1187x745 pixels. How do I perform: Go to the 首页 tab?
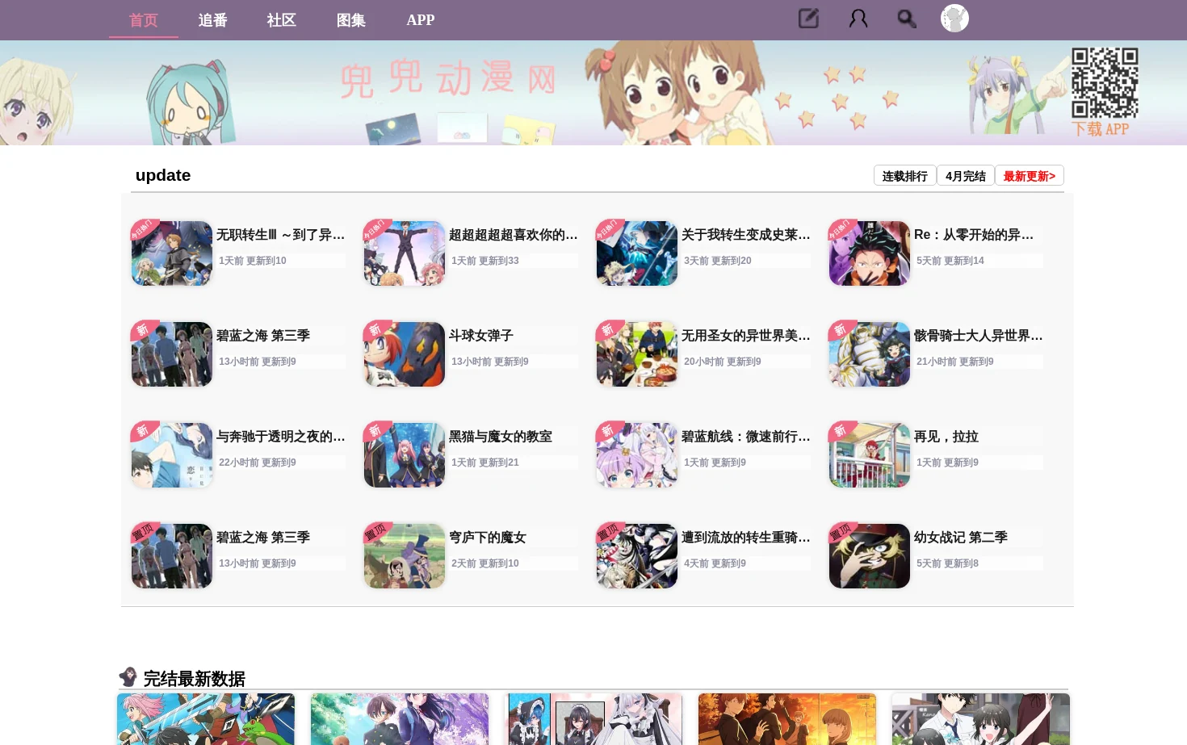click(x=144, y=20)
